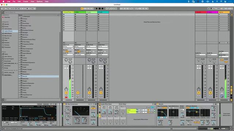Open the Help menu
Image resolution: width=234 pixels, height=131 pixels.
pos(46,1)
